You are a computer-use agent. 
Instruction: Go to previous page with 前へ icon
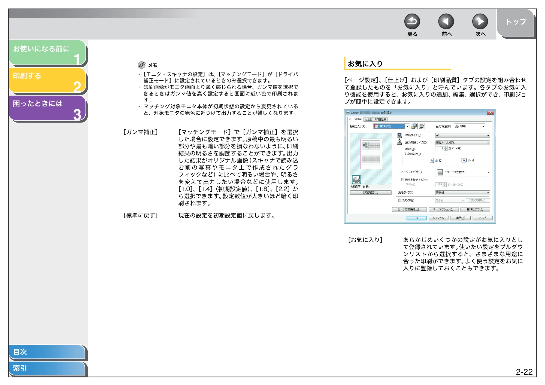point(446,22)
